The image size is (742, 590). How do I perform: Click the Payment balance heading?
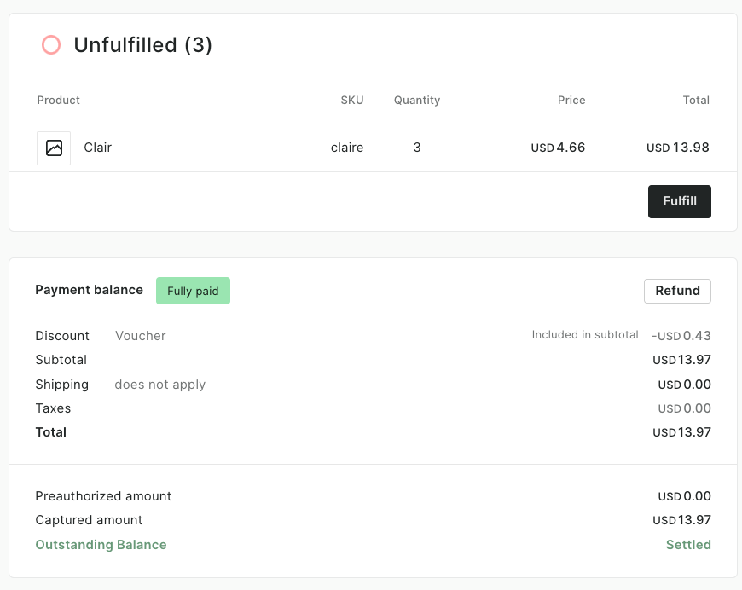click(89, 290)
